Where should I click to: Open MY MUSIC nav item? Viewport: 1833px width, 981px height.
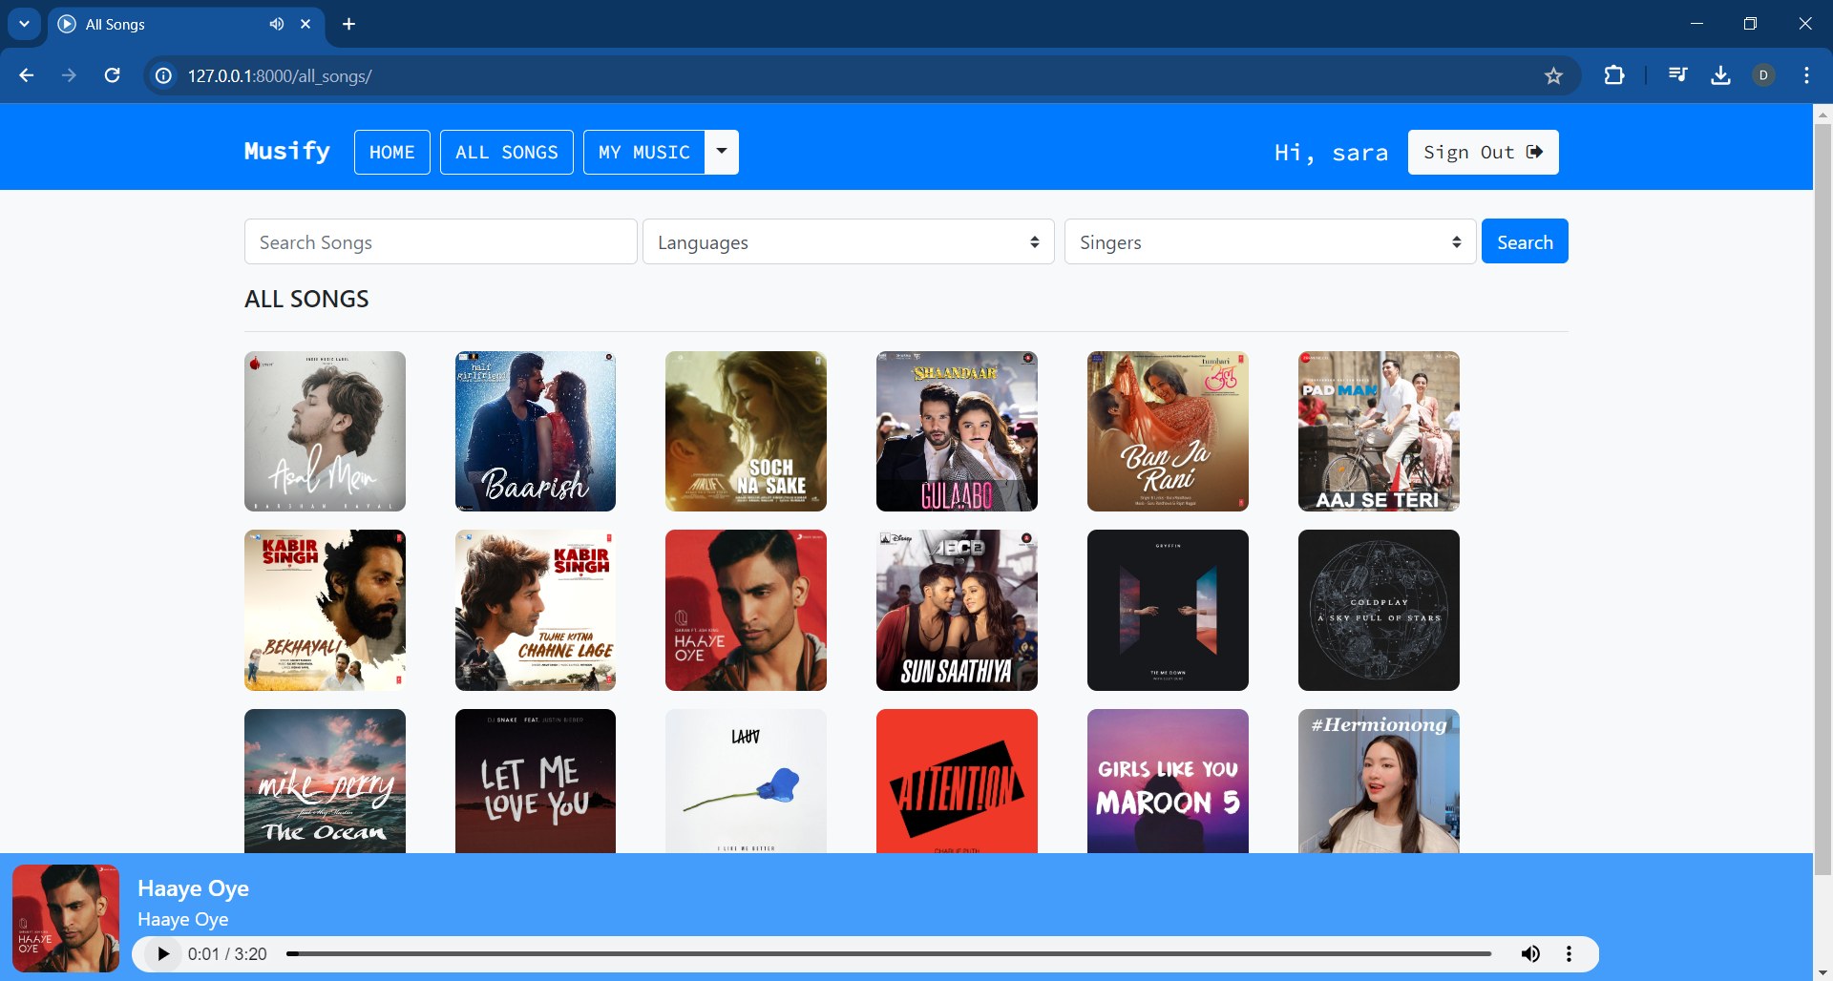pos(644,152)
